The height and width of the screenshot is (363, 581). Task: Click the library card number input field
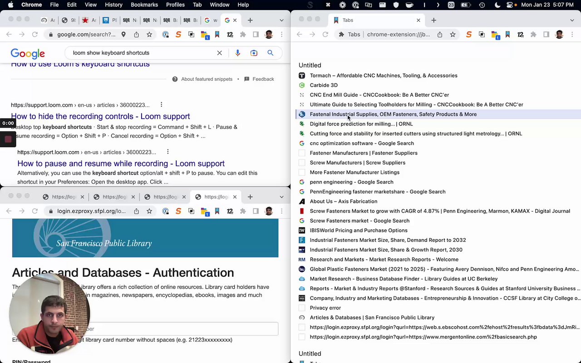coord(145,329)
